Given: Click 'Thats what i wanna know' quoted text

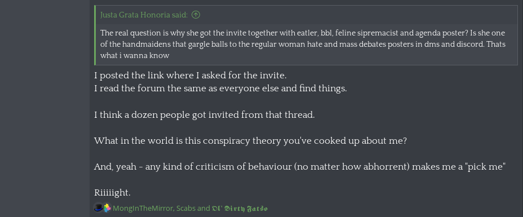Looking at the screenshot, I should [x=135, y=56].
